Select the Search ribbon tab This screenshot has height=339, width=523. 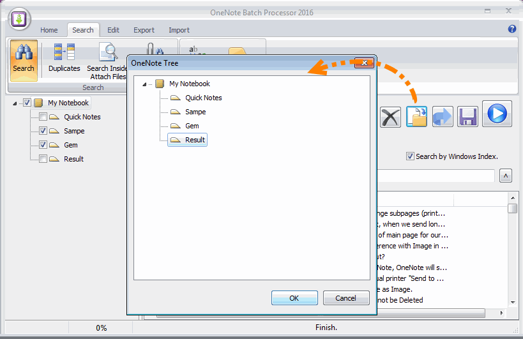[x=83, y=30]
